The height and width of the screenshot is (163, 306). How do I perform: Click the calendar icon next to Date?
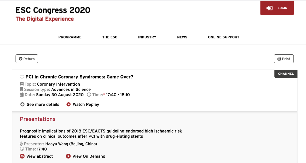click(x=22, y=95)
